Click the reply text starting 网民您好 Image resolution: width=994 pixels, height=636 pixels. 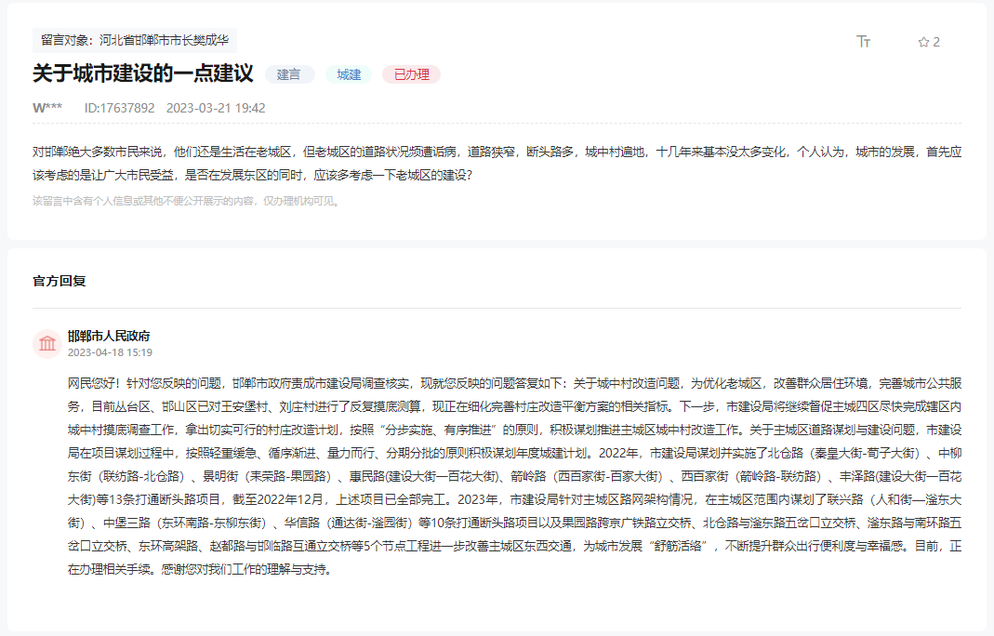[515, 476]
